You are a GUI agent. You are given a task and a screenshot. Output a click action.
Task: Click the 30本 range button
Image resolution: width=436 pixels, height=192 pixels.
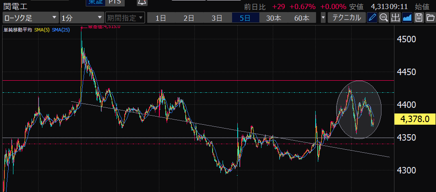[274, 18]
